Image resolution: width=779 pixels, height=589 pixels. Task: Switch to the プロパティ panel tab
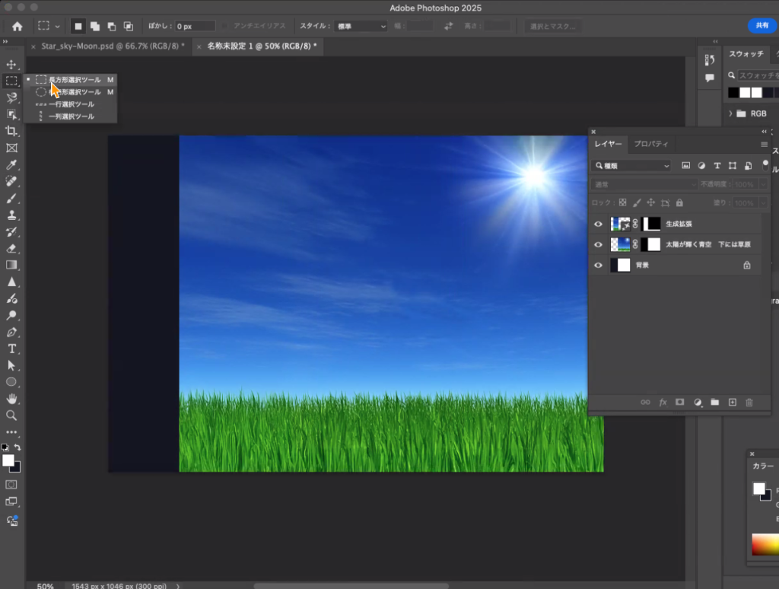(x=651, y=144)
